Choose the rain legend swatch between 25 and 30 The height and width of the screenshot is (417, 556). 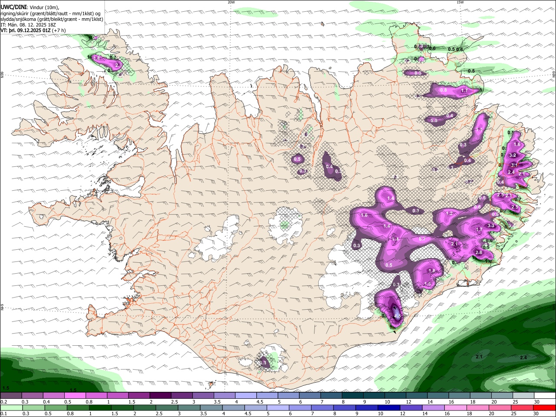pyautogui.click(x=522, y=407)
